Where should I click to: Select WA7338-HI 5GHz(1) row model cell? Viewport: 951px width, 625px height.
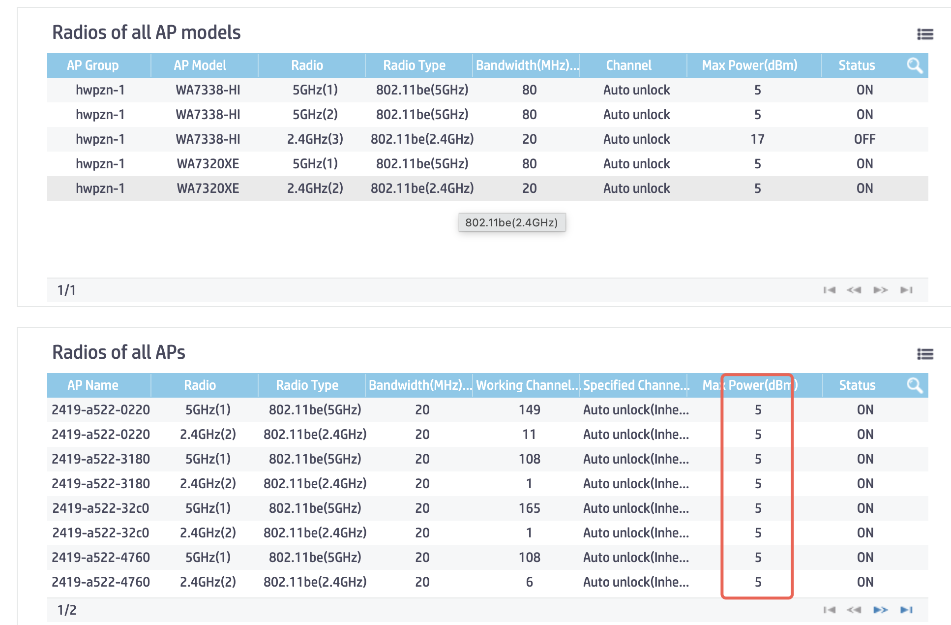[208, 90]
